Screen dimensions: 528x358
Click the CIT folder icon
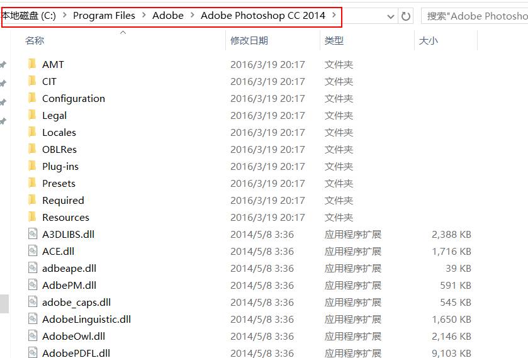pos(32,81)
